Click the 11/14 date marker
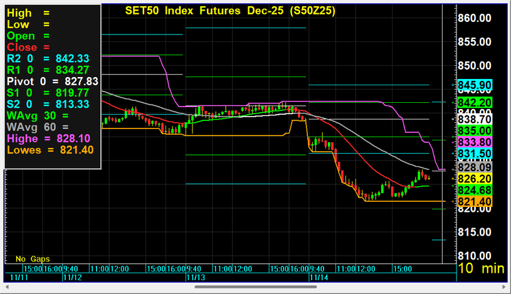 coord(319,276)
